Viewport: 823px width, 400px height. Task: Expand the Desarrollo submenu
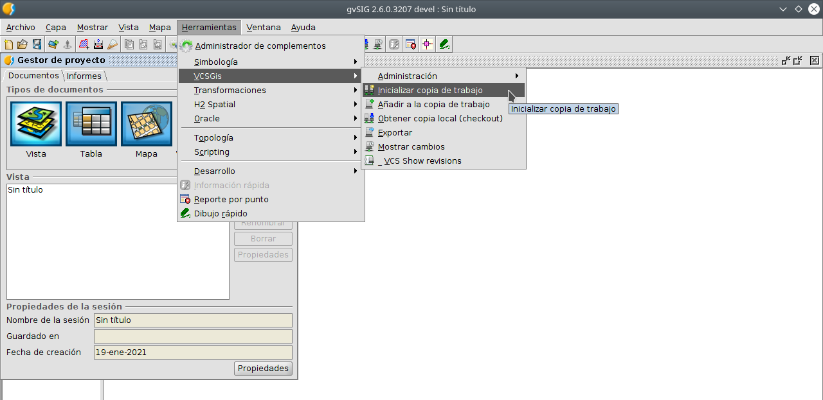click(x=271, y=171)
